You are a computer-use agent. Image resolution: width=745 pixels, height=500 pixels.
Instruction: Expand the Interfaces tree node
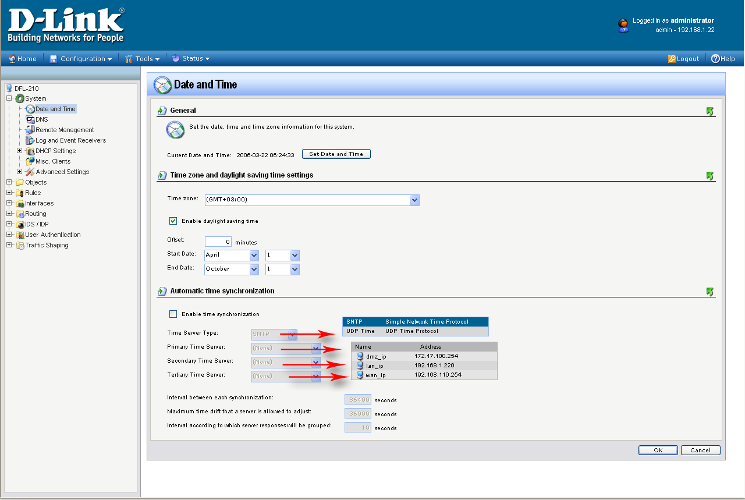9,203
